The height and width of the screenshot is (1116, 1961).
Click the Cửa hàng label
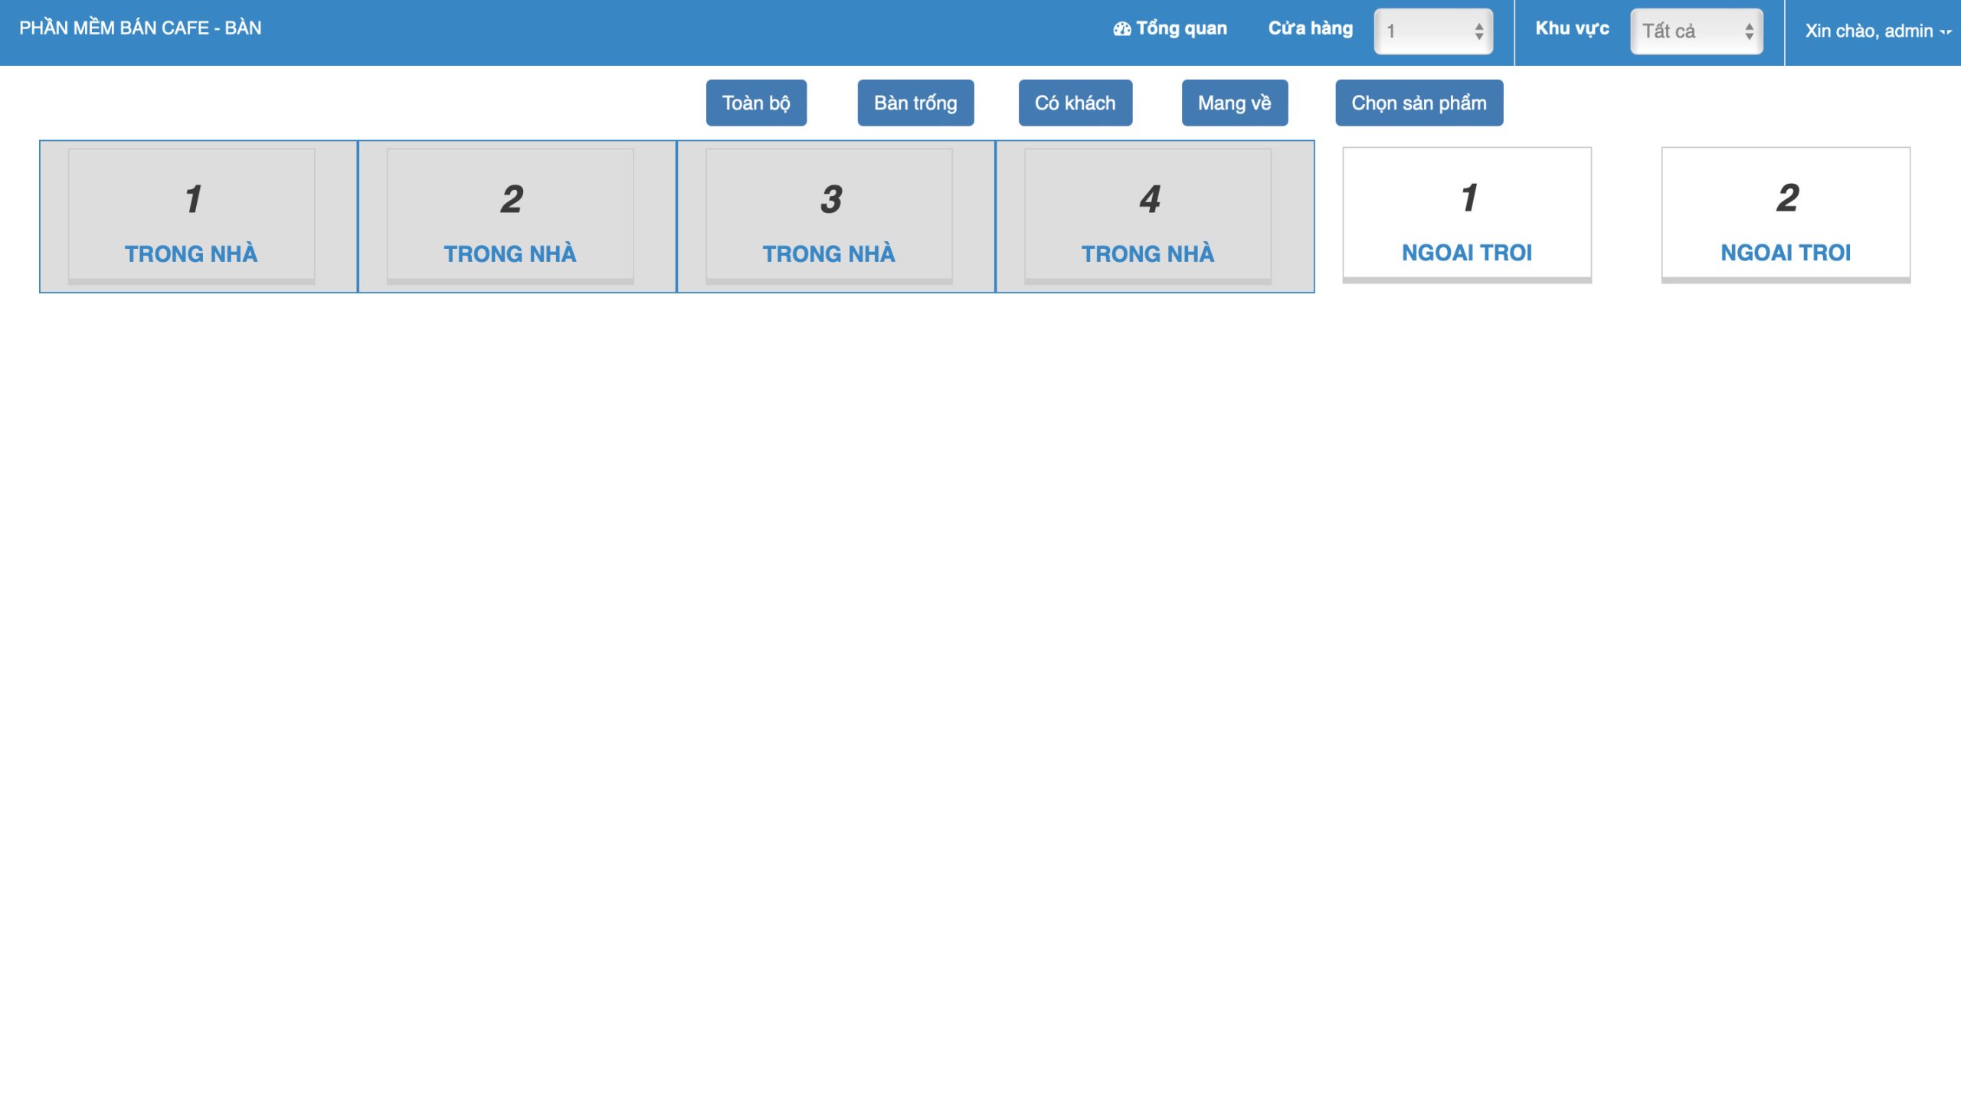click(1311, 28)
